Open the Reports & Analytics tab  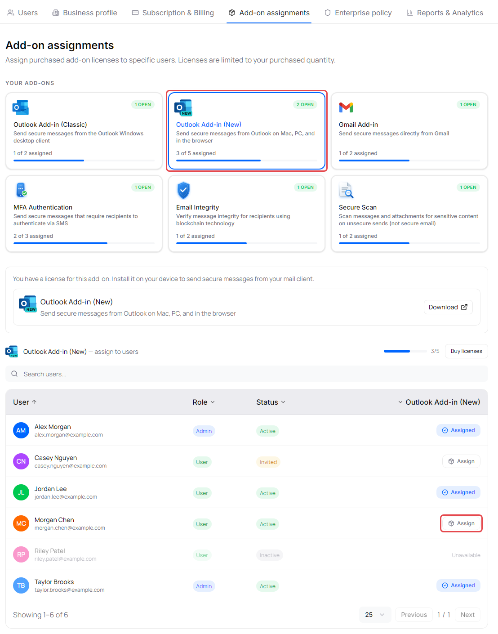point(445,13)
